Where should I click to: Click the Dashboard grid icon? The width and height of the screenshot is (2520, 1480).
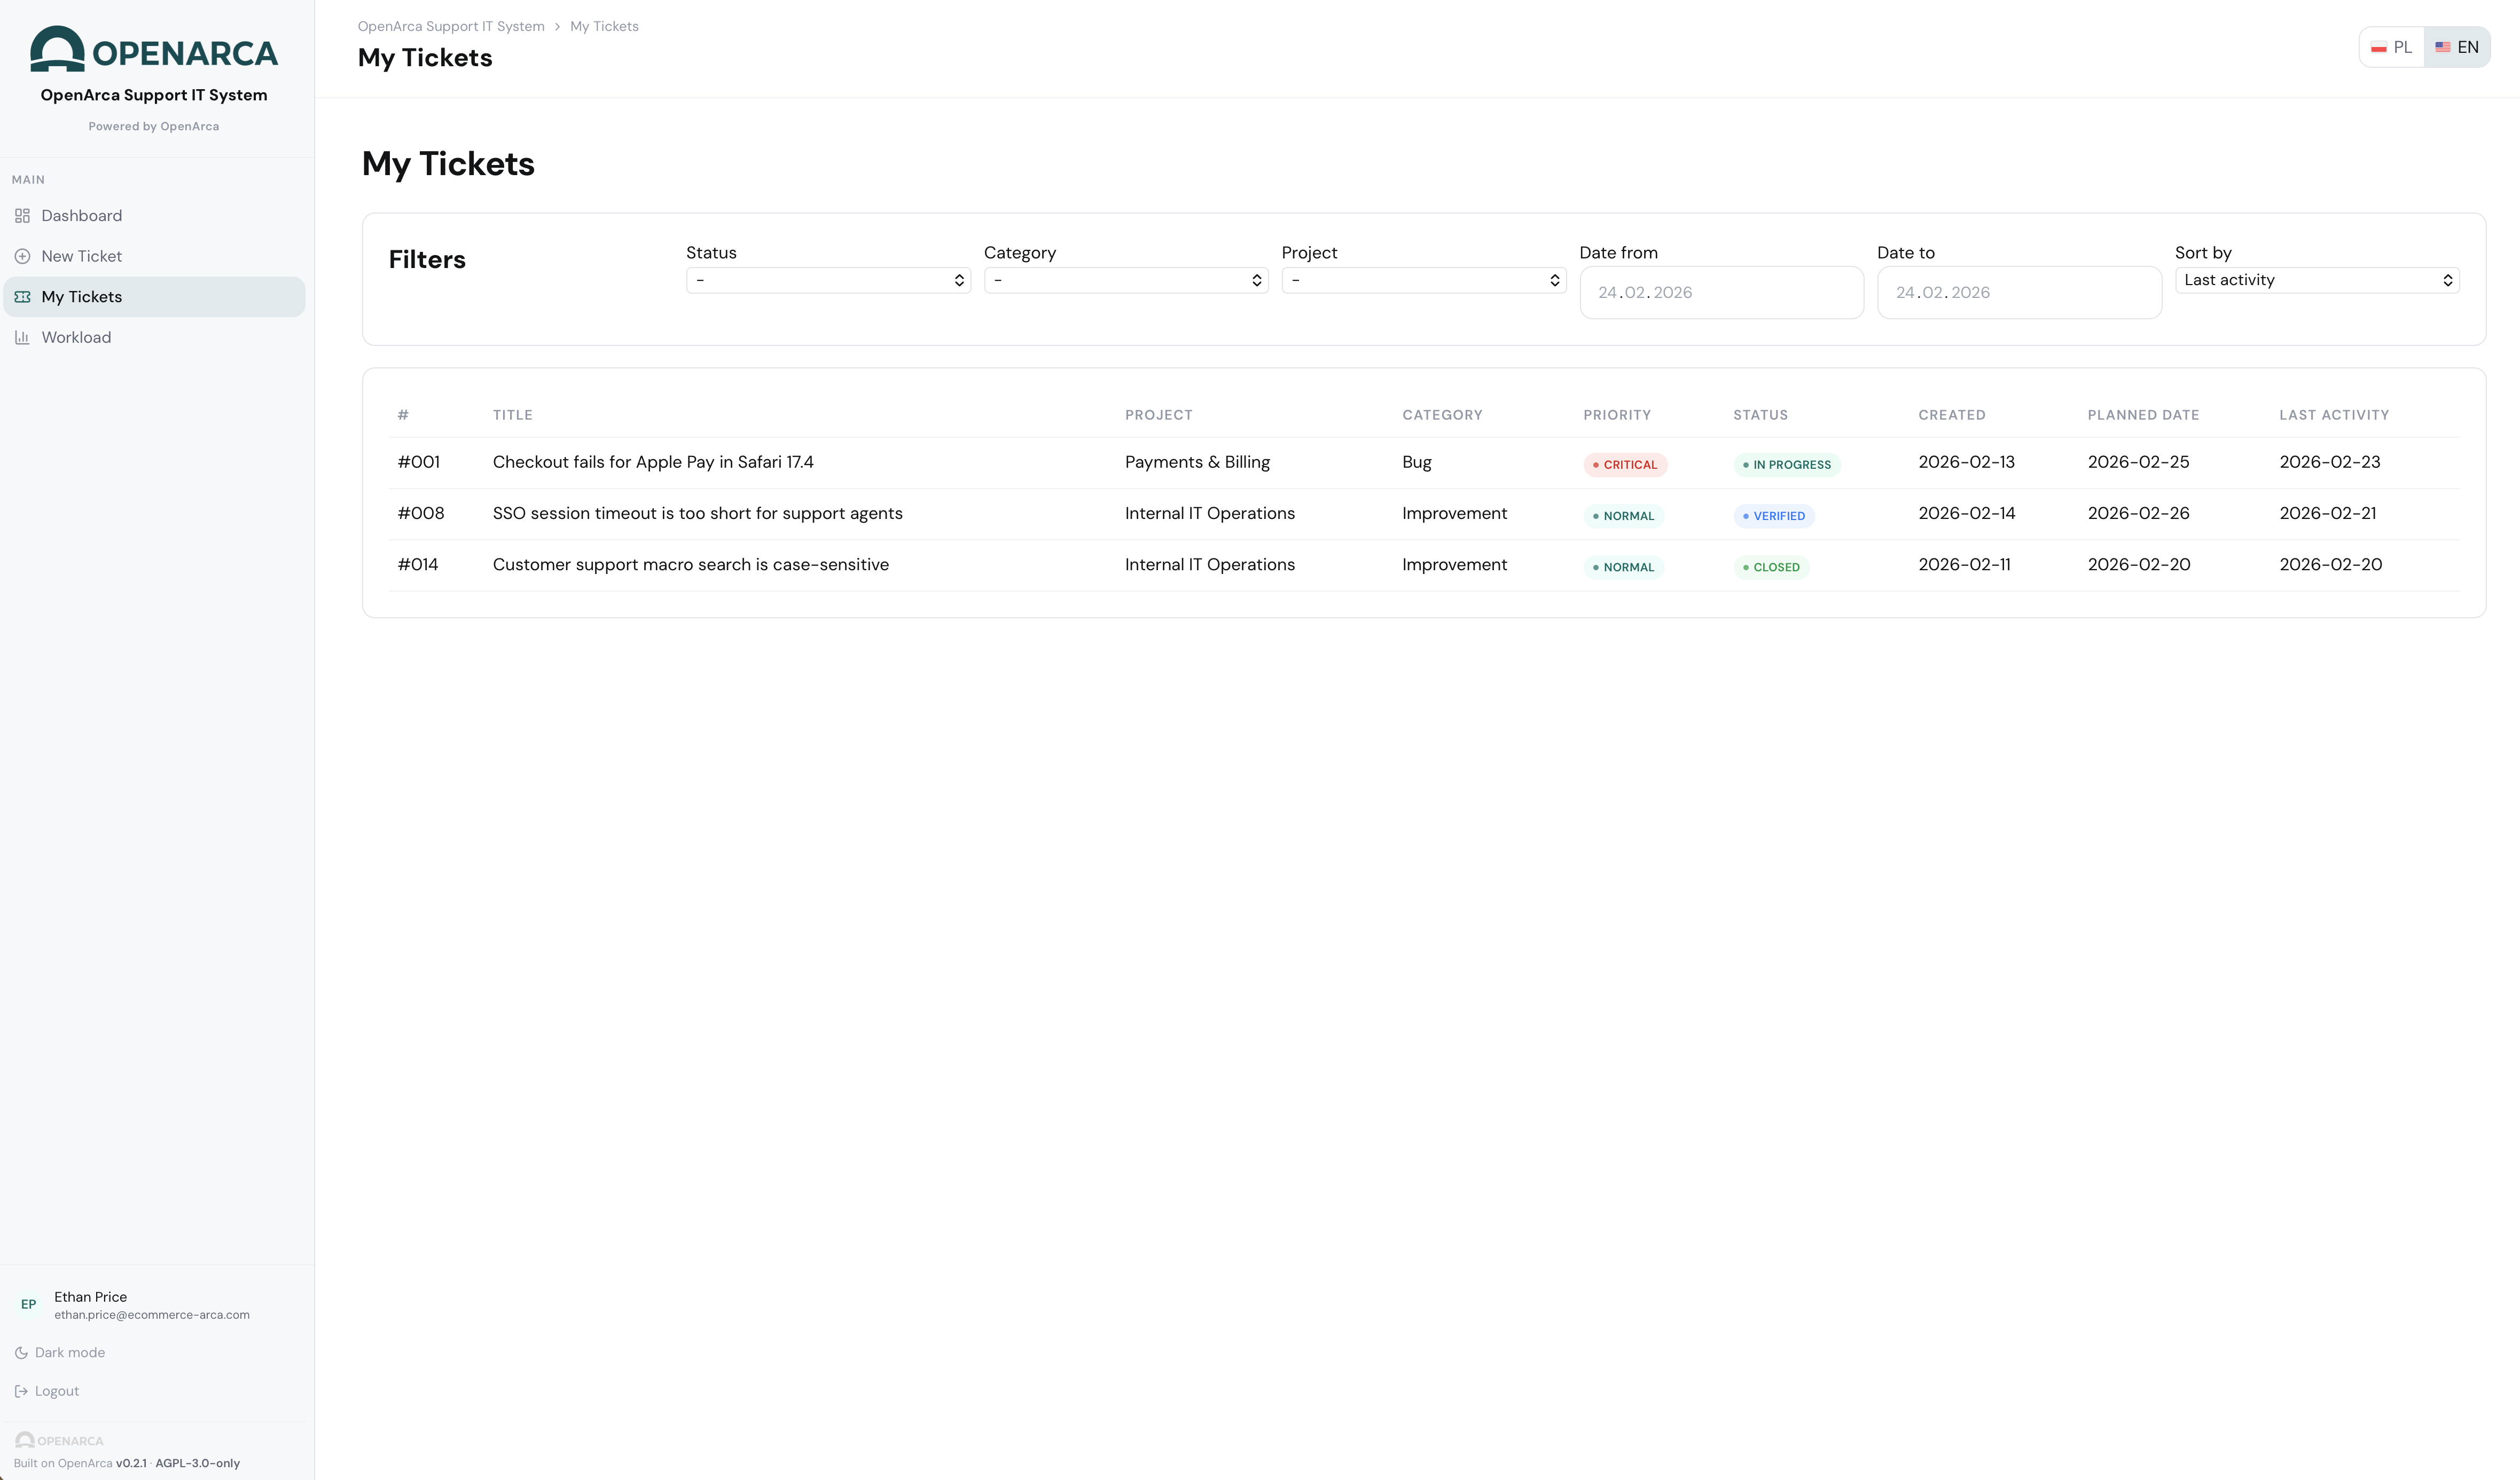point(22,216)
